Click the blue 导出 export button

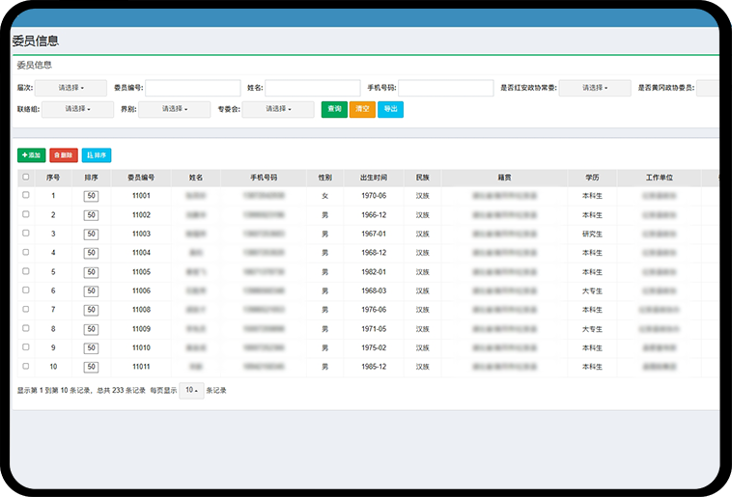pyautogui.click(x=390, y=109)
